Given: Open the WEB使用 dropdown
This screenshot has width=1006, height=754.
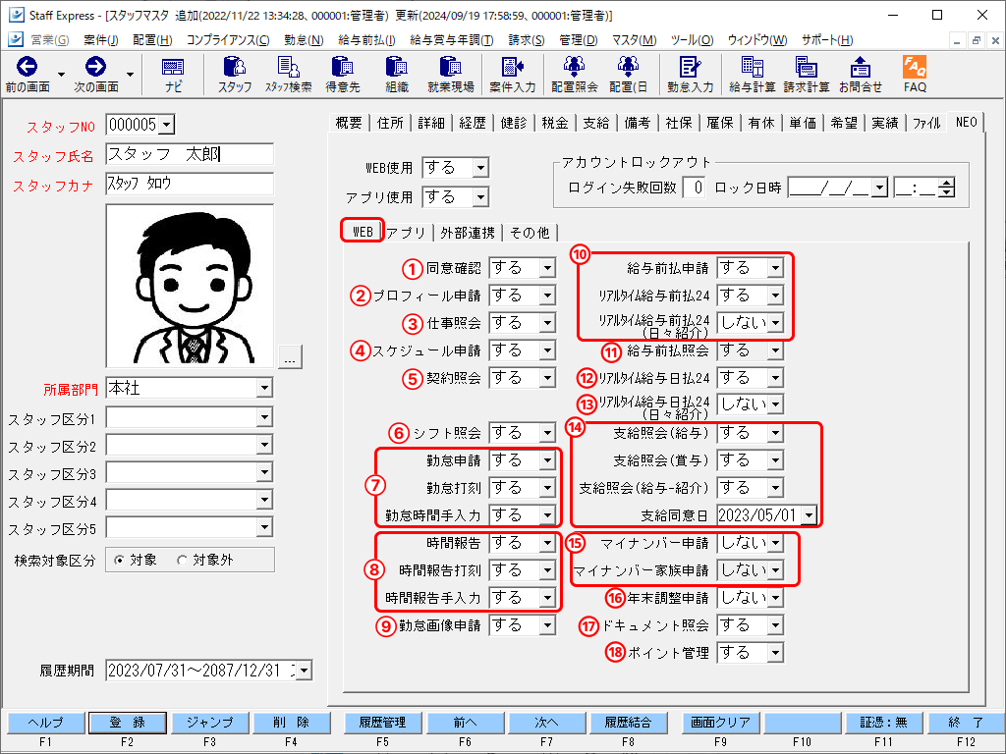Looking at the screenshot, I should tap(479, 168).
